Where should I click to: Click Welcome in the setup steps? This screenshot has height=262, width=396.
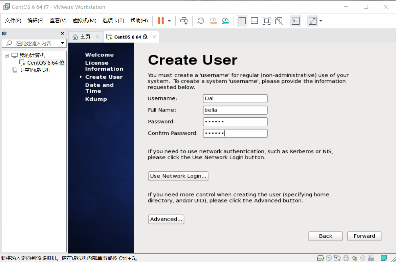click(x=99, y=55)
